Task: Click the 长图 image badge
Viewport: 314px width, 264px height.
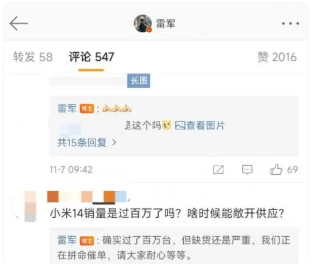Action: coord(139,81)
